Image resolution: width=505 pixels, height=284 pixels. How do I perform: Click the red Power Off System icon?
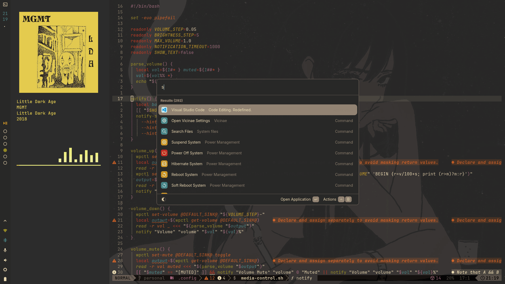tap(164, 153)
